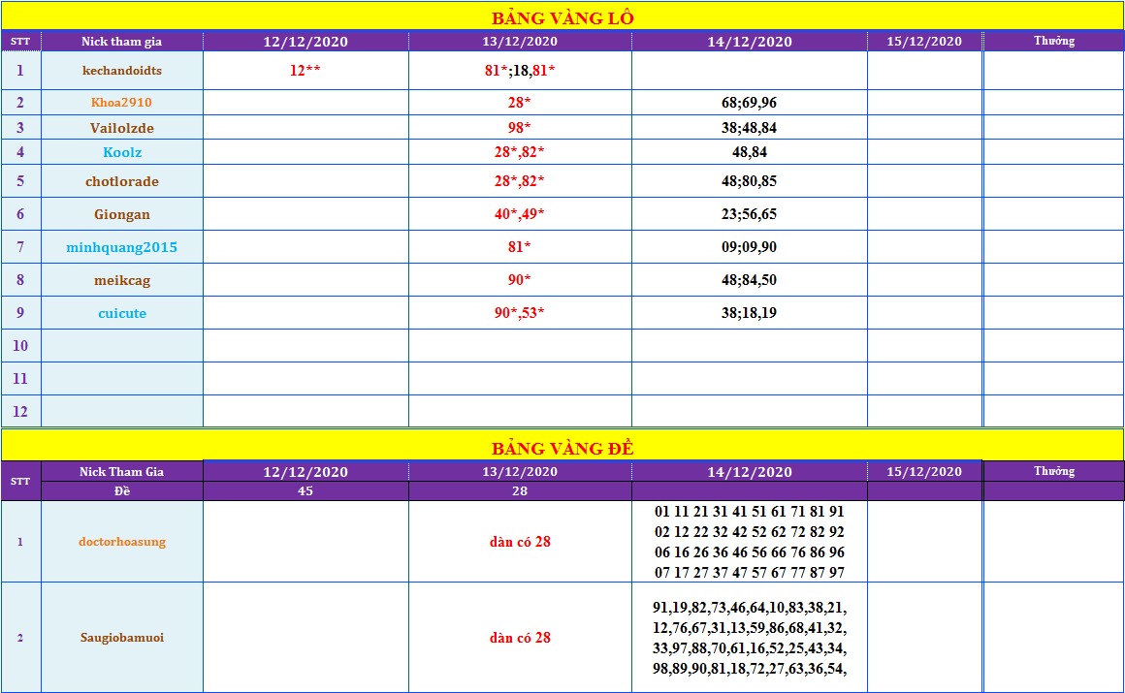Click the BẢNG VÀNG ĐỀ title banner

coord(562,447)
